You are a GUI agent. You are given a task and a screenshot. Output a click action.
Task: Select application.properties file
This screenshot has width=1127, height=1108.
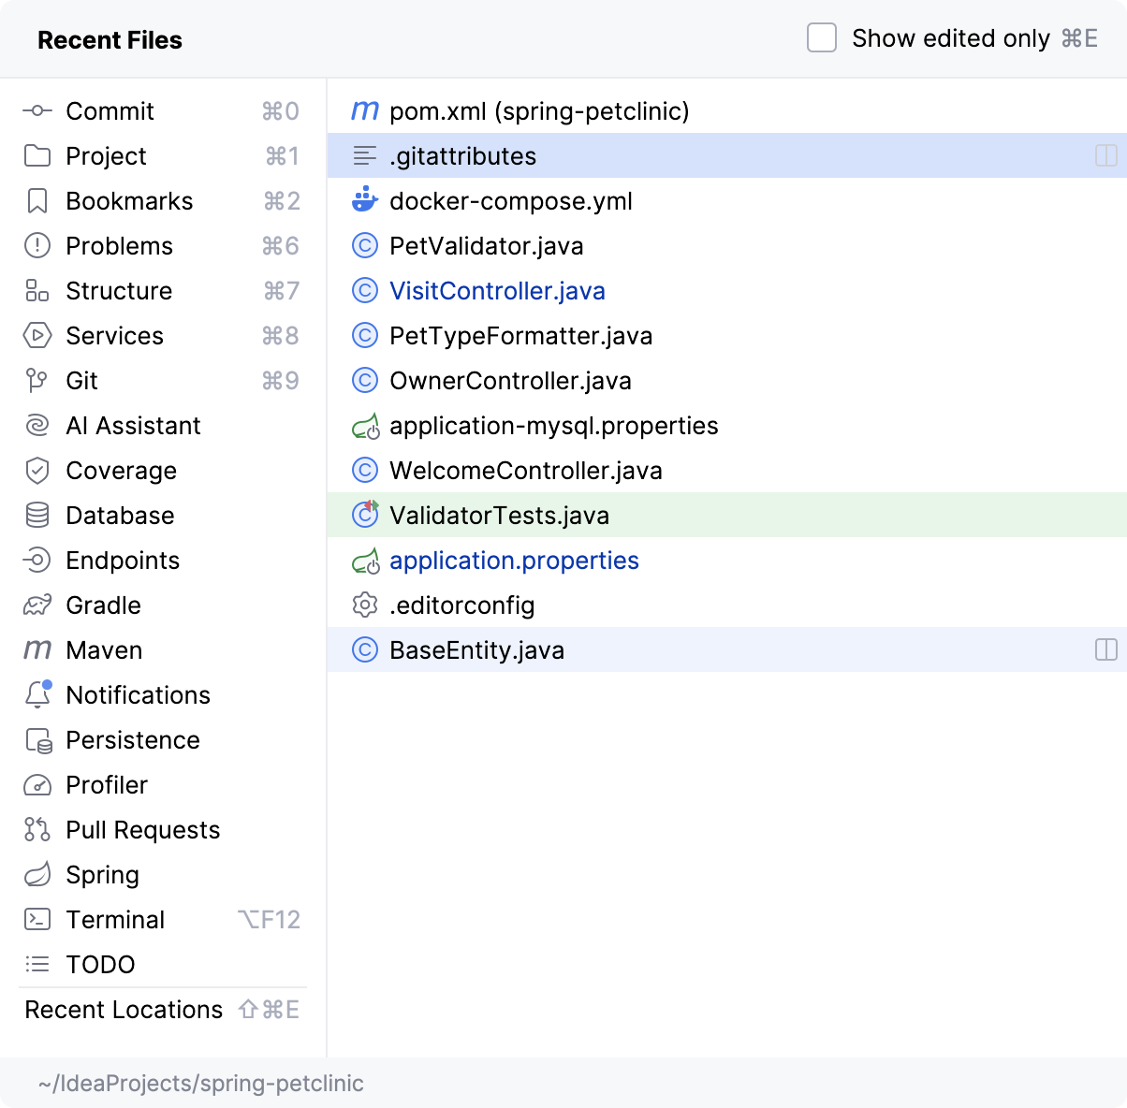point(514,561)
